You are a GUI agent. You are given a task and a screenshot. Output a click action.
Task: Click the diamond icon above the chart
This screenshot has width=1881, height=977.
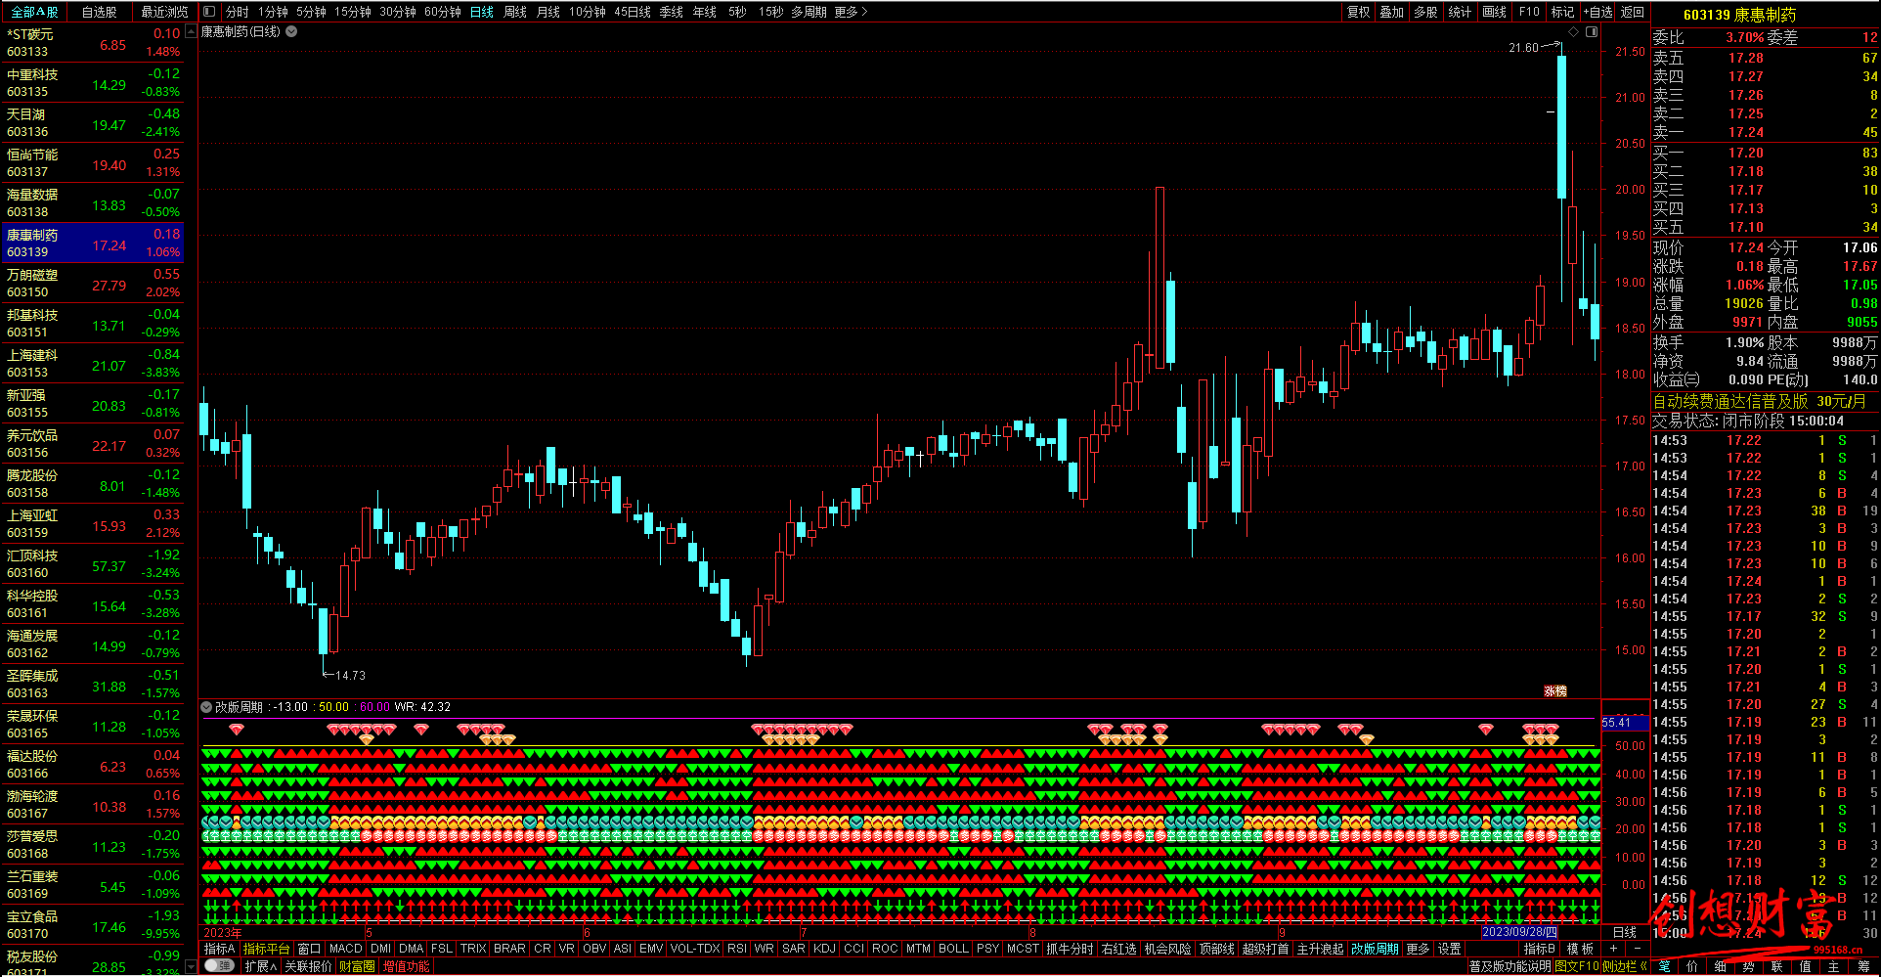1573,32
